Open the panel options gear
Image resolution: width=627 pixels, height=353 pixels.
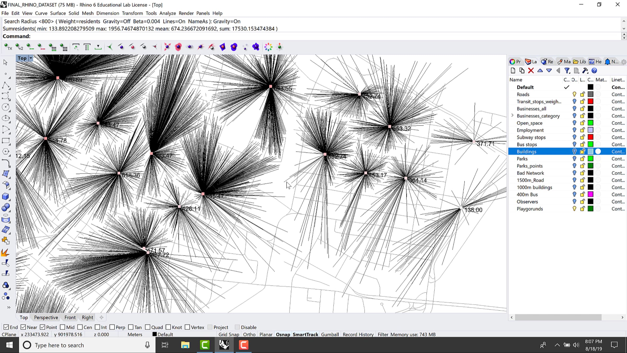[623, 62]
